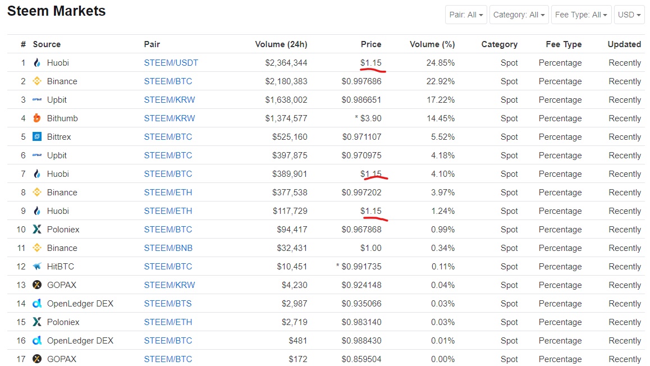Screen dimensions: 650x366
Task: Click the 17.22% volume share
Action: point(440,99)
